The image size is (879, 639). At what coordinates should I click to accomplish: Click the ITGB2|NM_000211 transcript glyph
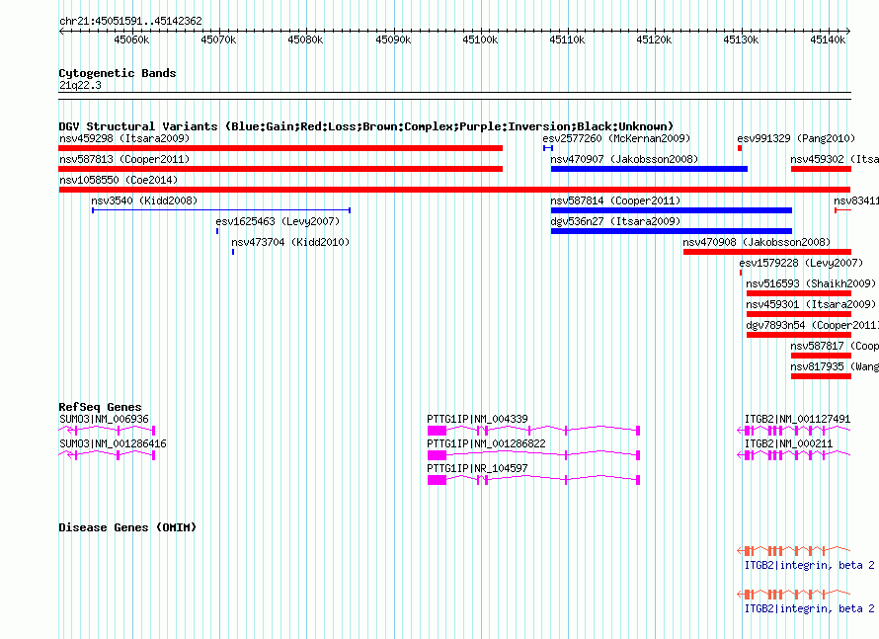(794, 454)
